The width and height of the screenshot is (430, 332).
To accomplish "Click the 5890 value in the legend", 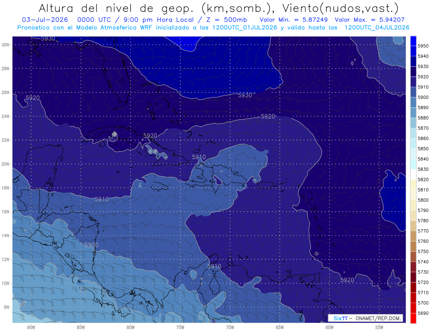I will point(423,107).
